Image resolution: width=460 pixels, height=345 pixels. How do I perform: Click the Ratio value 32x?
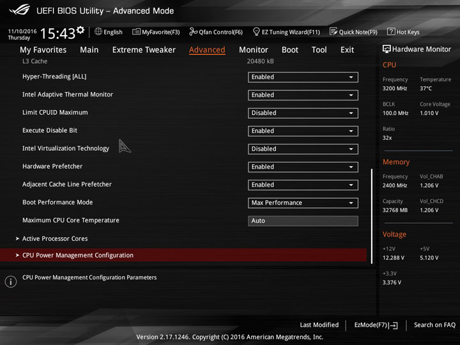coord(387,138)
